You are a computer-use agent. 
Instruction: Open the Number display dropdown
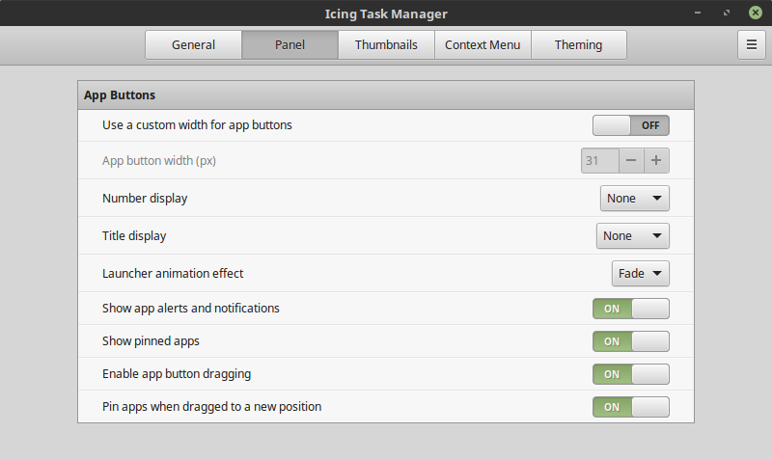coord(634,199)
